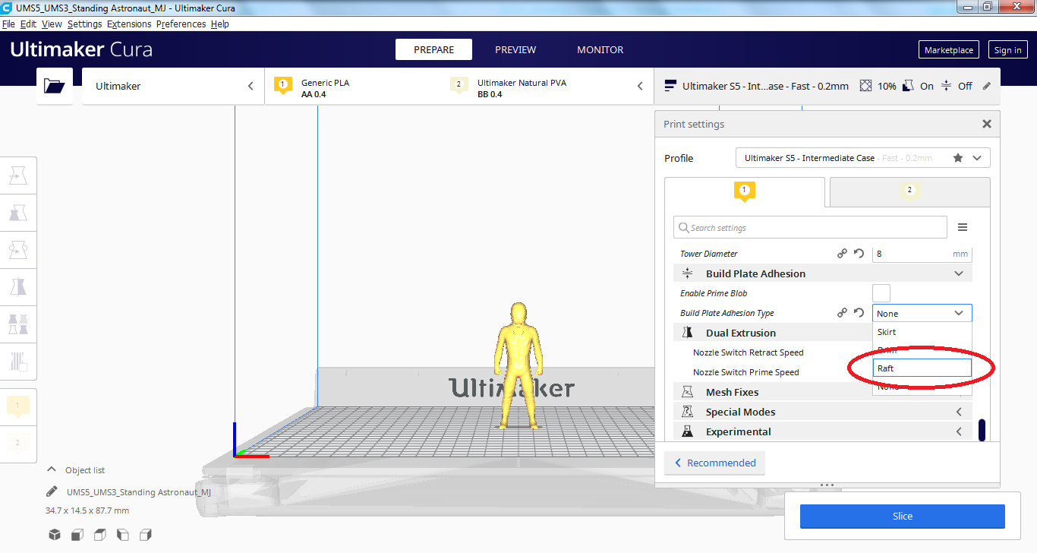Enable the Prime Blob checkbox
This screenshot has height=553, width=1037.
881,293
